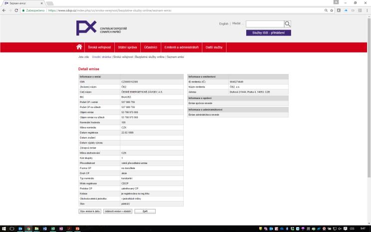Open OneNote from taskbar
The height and width of the screenshot is (232, 371).
[x=61, y=228]
